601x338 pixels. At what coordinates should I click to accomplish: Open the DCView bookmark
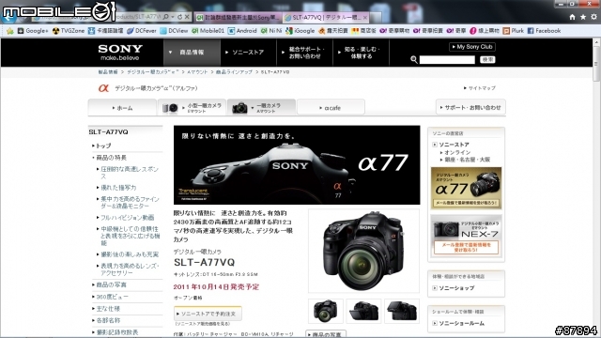(174, 31)
